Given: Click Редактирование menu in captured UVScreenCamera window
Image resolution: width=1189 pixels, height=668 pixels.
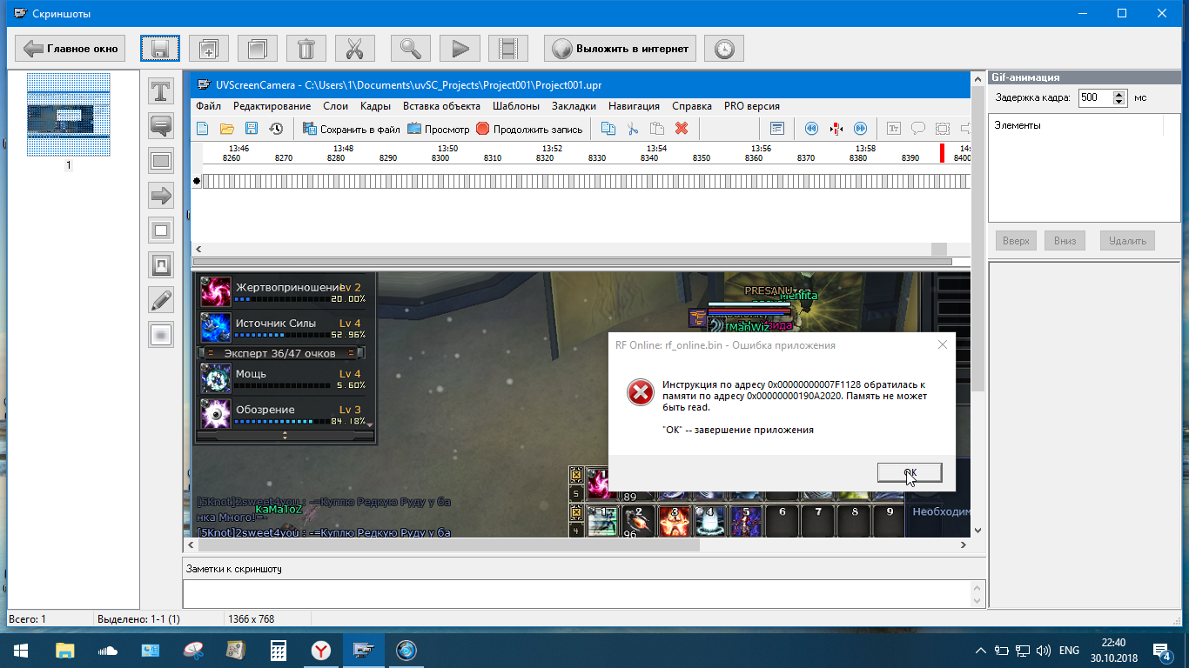Looking at the screenshot, I should (272, 106).
